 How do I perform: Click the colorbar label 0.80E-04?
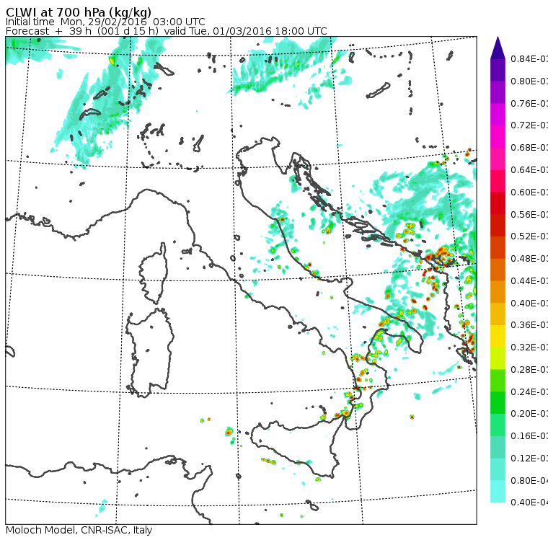529,481
